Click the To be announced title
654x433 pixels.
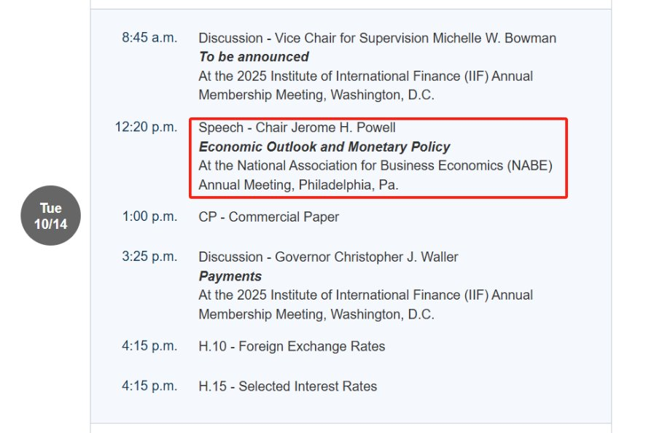point(254,57)
